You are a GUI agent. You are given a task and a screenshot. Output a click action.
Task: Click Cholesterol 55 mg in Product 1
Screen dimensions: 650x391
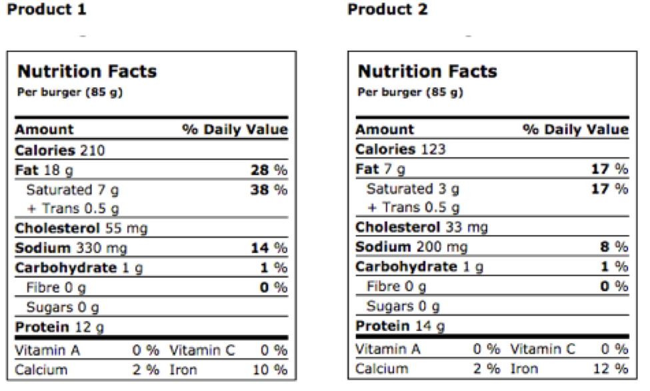tap(81, 228)
